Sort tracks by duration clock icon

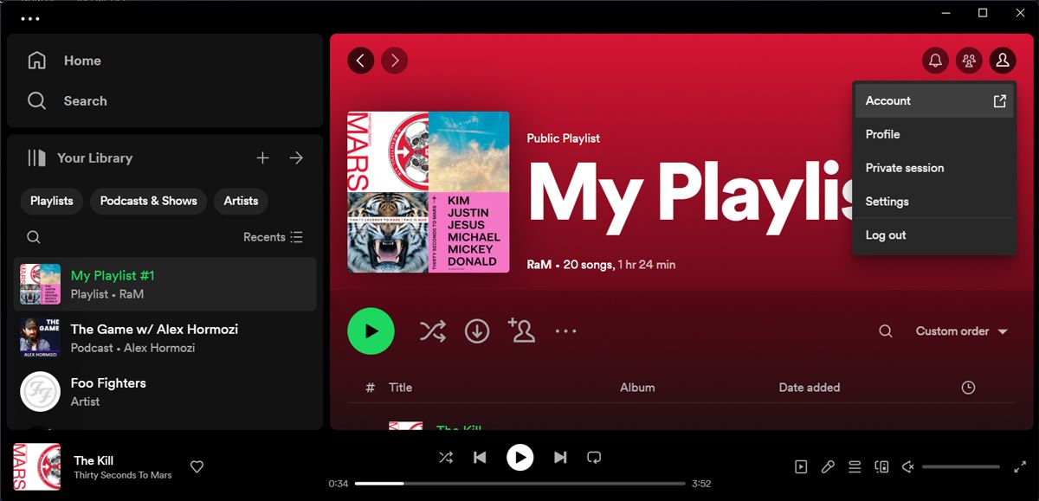pos(968,388)
